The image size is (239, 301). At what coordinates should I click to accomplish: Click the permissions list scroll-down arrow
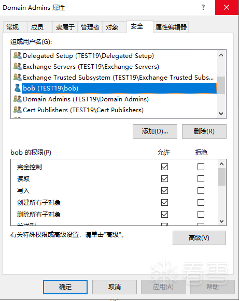(x=221, y=221)
